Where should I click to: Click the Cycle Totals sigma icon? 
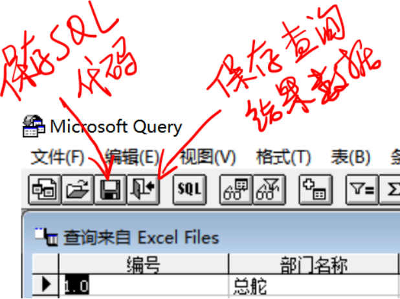pos(390,190)
